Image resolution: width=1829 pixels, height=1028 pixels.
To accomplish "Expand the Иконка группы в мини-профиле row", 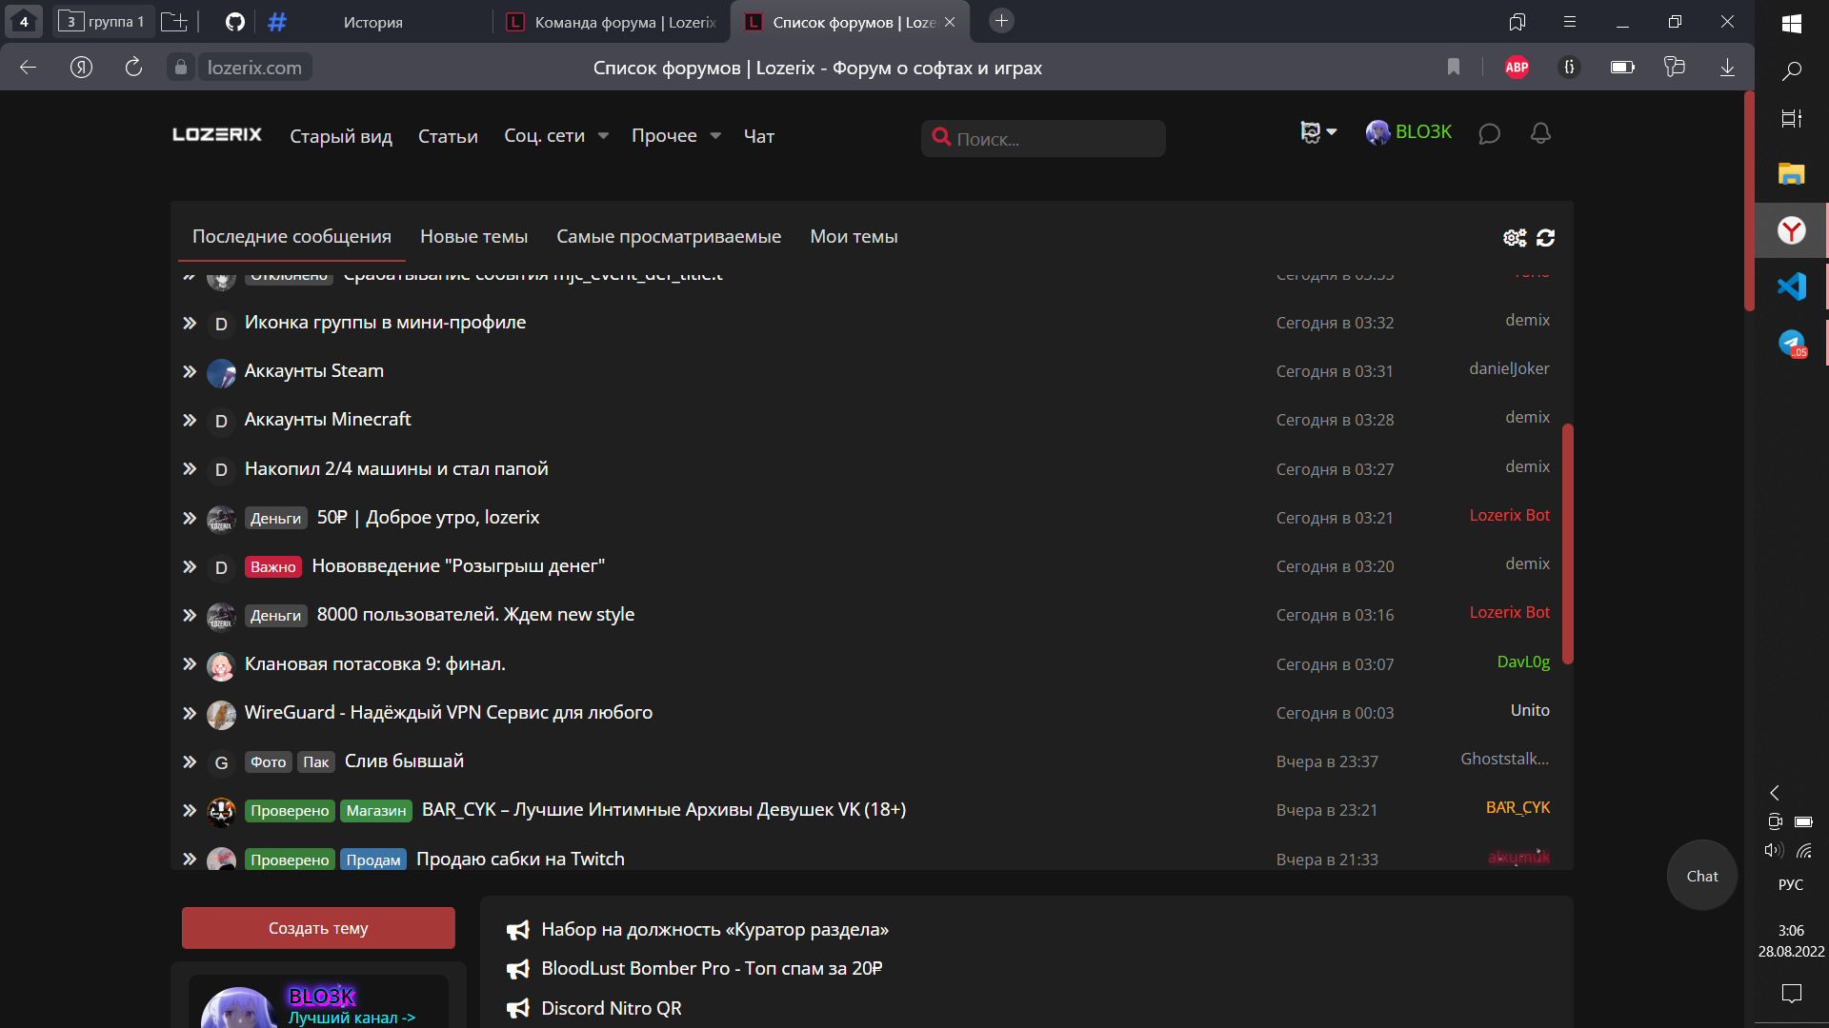I will coord(190,324).
